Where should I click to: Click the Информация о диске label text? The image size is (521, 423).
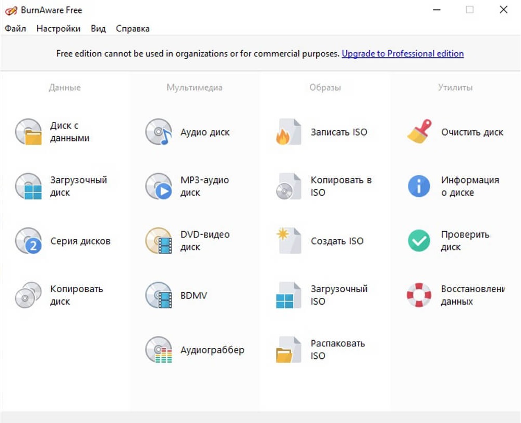click(470, 186)
